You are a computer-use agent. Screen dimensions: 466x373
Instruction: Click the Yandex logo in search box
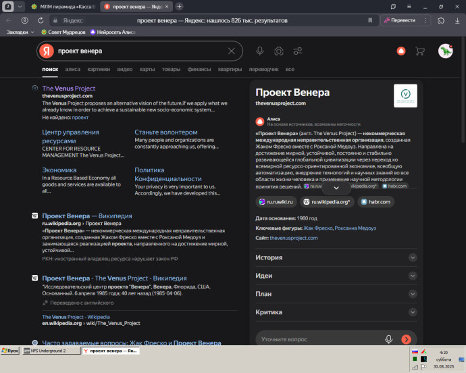click(47, 51)
